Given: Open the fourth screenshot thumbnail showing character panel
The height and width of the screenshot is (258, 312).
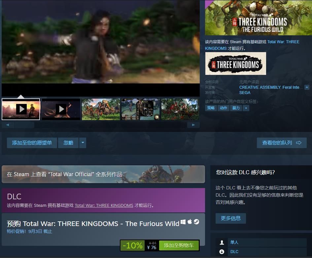Looking at the screenshot, I should click(140, 109).
